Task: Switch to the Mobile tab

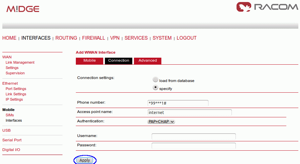Action: [90, 61]
